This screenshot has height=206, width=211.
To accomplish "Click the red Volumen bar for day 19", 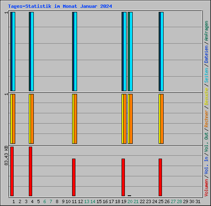I will [x=123, y=177].
